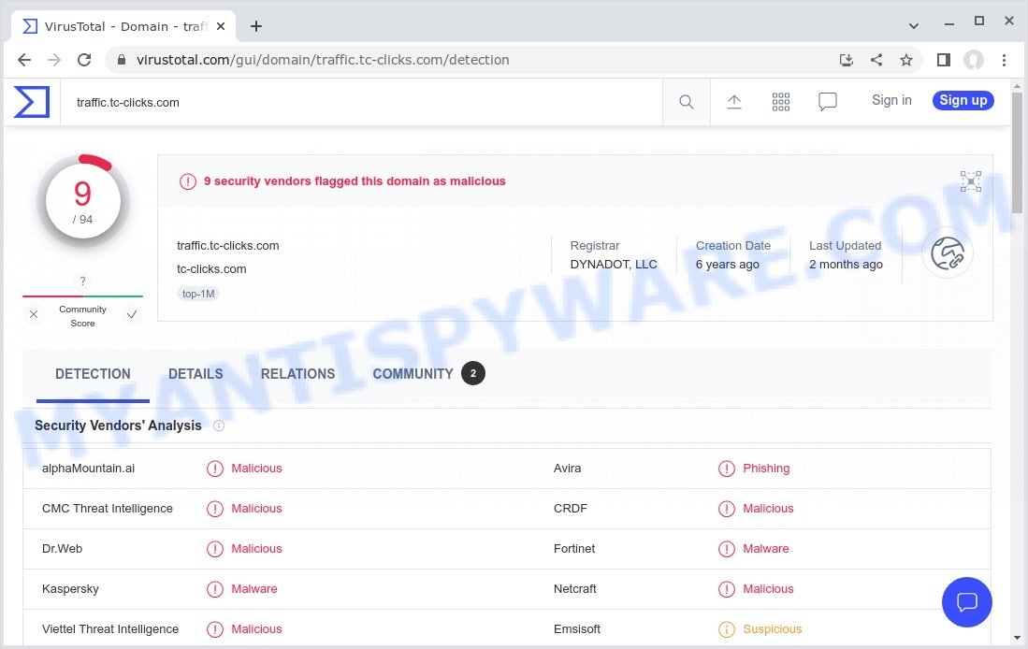Click the tc-clicks.com parent domain link

[211, 268]
